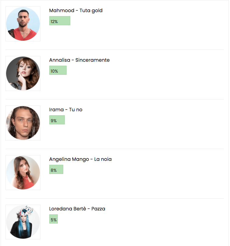
Task: Click the word Pazza in the last entry
Action: pos(98,209)
